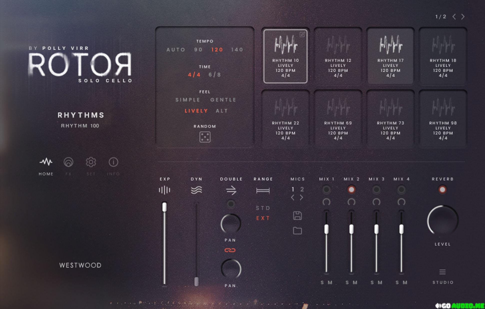Click the edit icon on Rhythm 10
This screenshot has height=309, width=485.
(x=302, y=34)
